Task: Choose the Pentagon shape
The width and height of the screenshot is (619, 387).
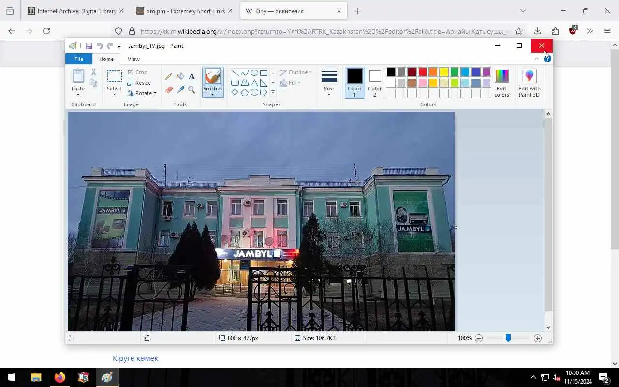Action: pos(244,92)
